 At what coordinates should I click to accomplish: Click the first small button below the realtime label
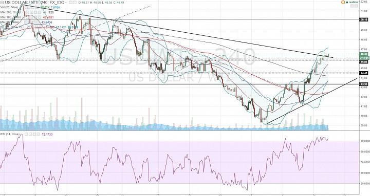[x=352, y=6]
